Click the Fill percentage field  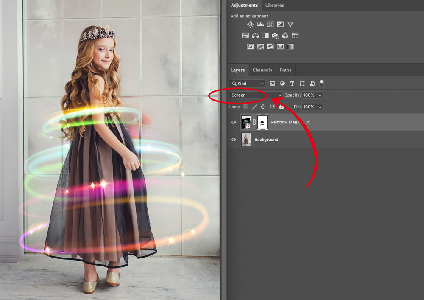309,107
